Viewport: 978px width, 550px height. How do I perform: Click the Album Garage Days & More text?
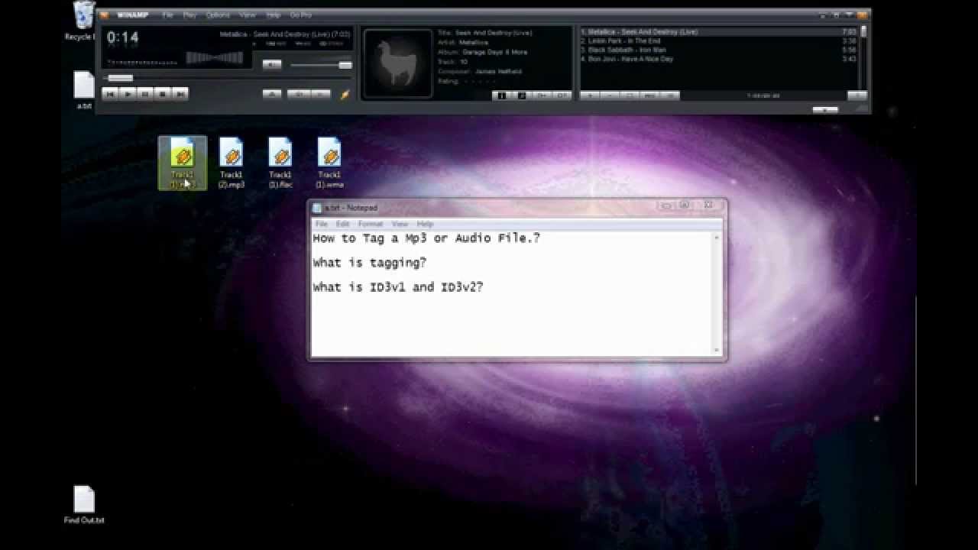pyautogui.click(x=482, y=52)
